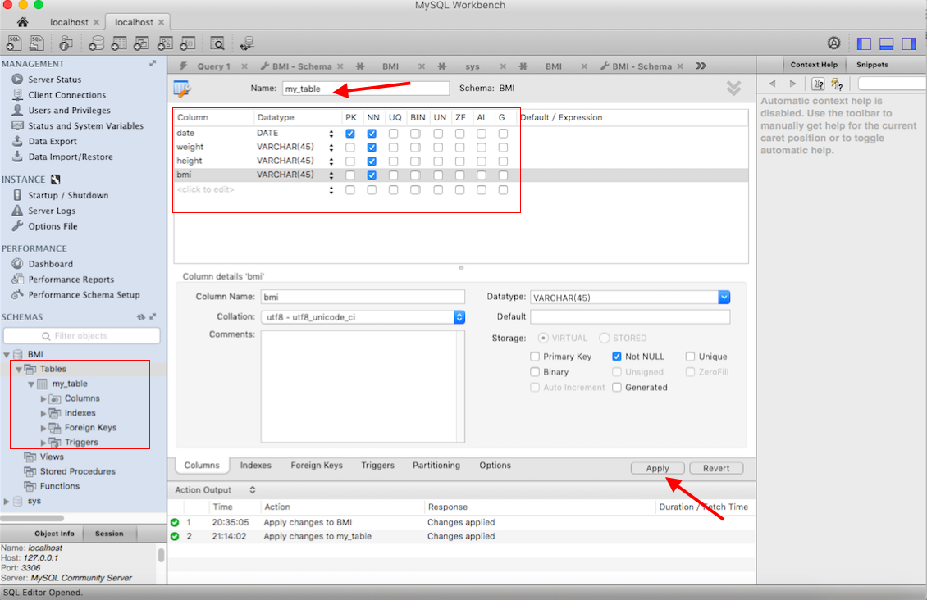This screenshot has width=927, height=600.
Task: Toggle the right sidebar panel icon
Action: coord(909,43)
